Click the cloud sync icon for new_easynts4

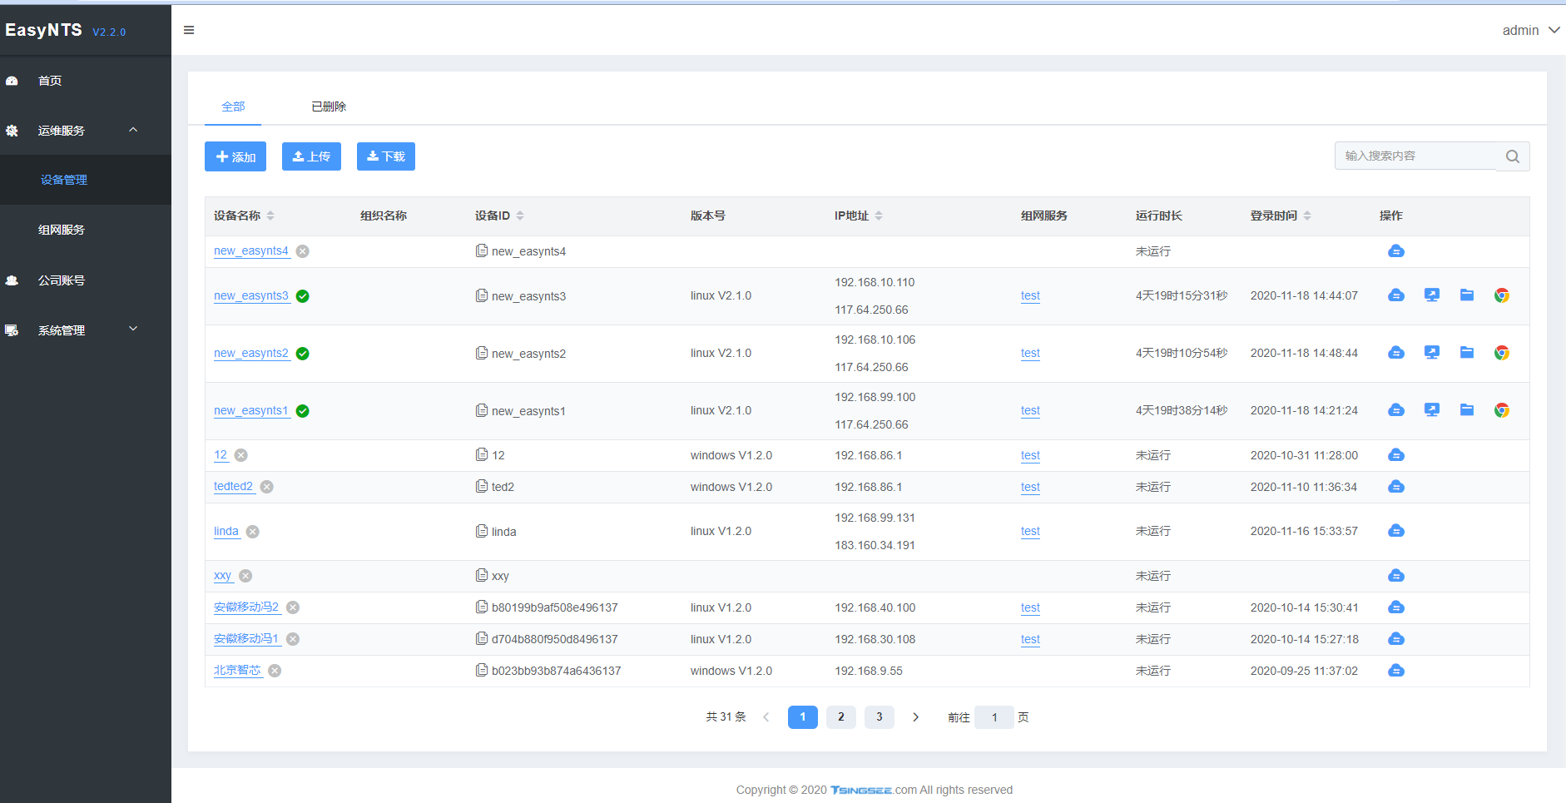[x=1396, y=251]
